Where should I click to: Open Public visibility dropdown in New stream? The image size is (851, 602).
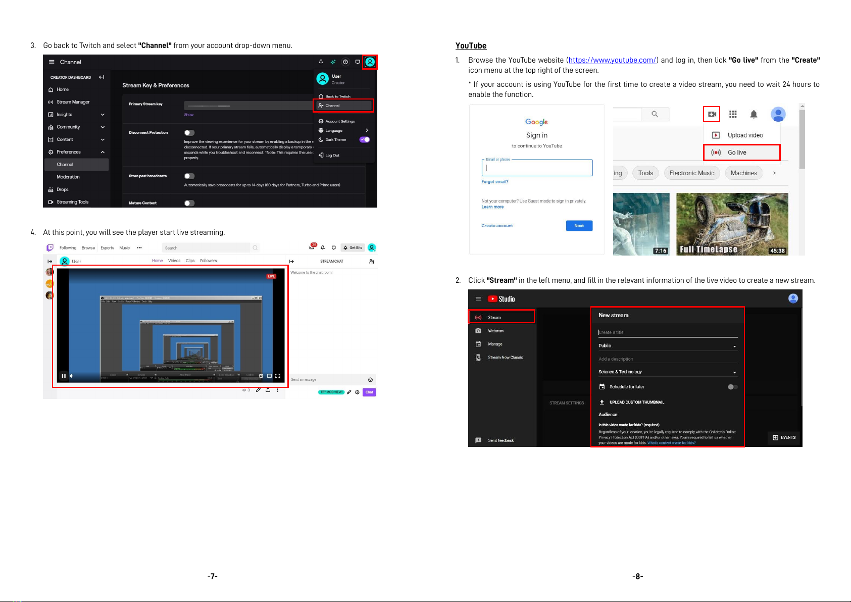(x=668, y=346)
